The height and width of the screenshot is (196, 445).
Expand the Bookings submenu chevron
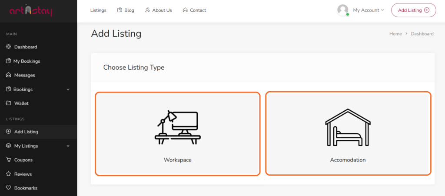(68, 90)
